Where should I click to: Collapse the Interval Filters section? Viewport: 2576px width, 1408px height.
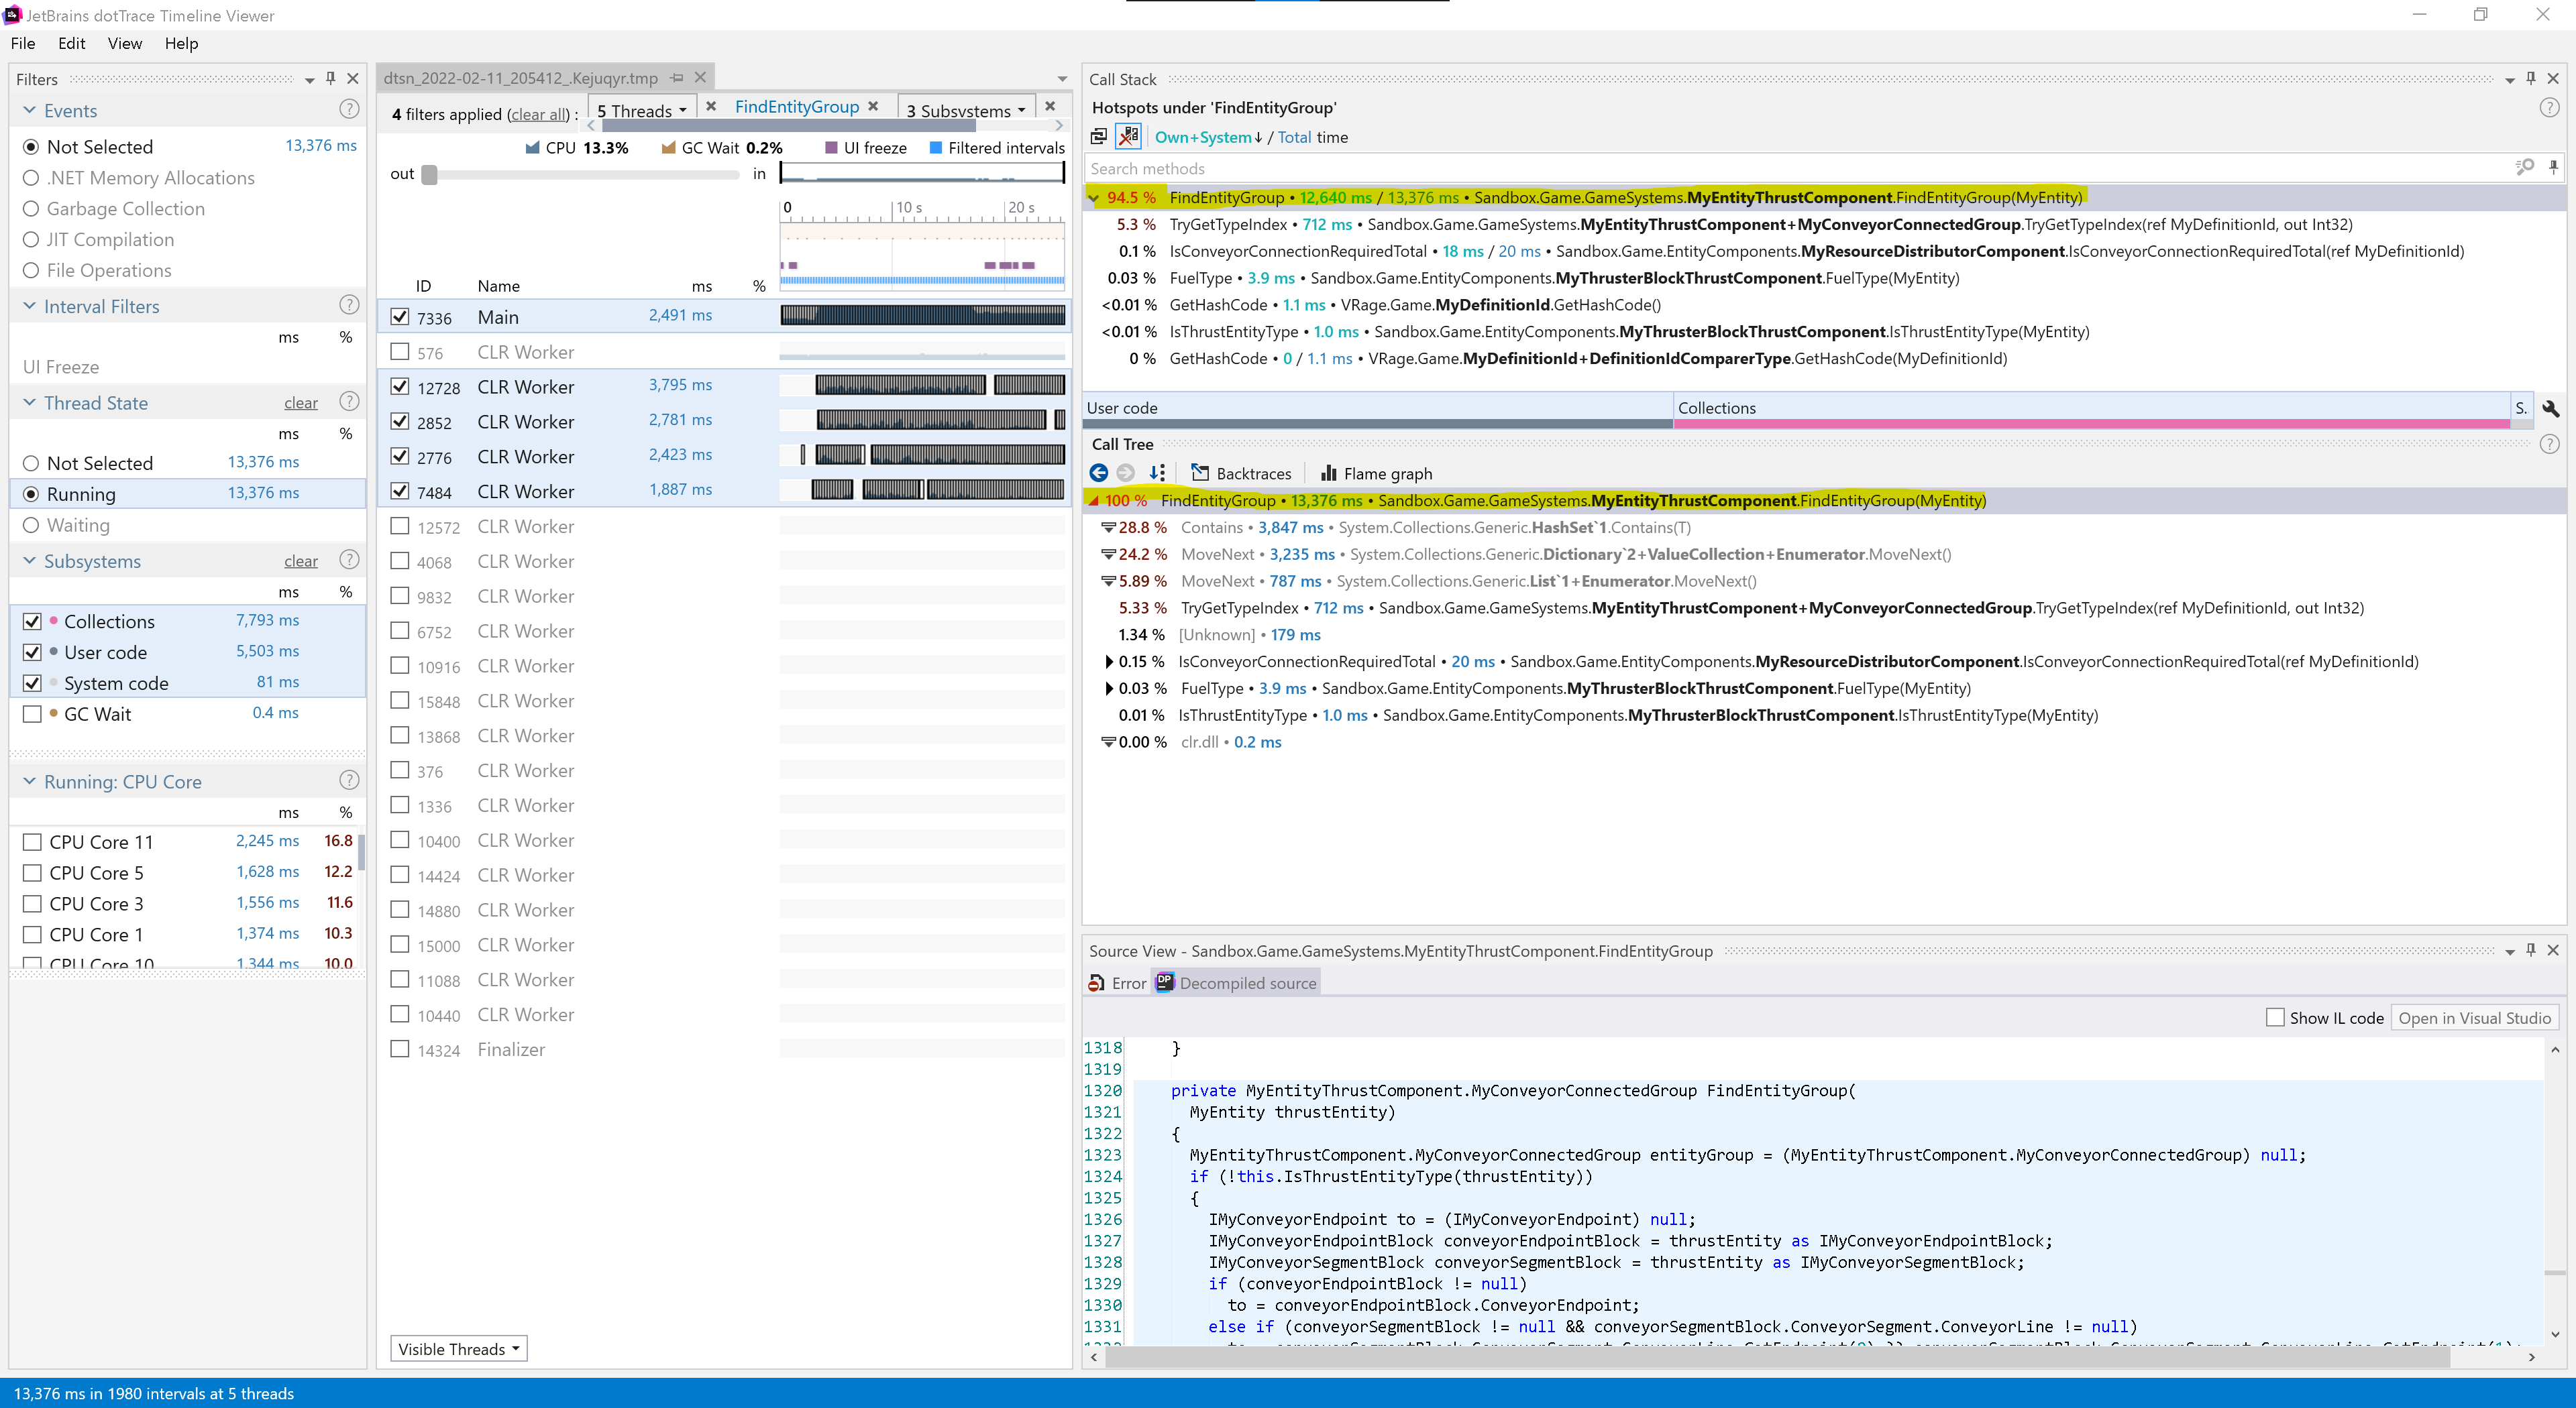[x=29, y=306]
